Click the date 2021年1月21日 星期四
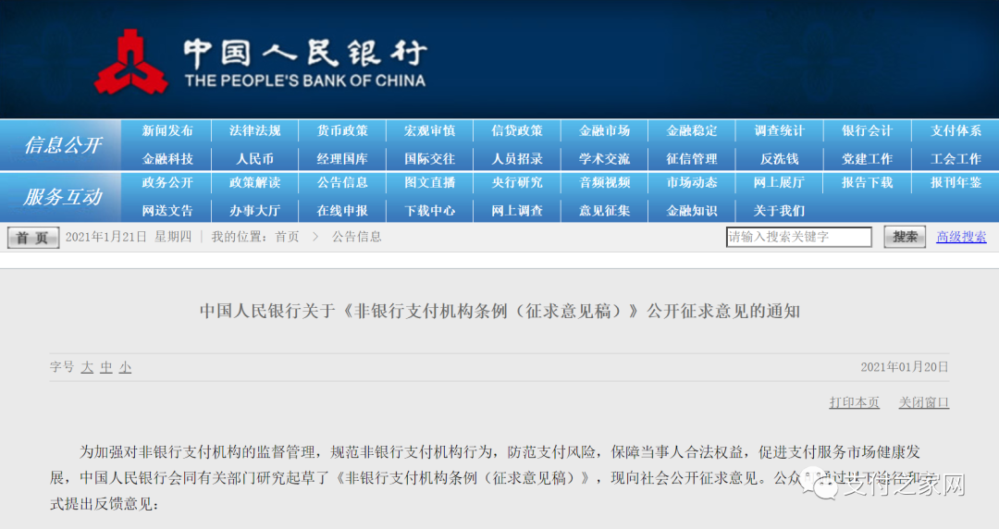The width and height of the screenshot is (999, 529). (x=128, y=237)
